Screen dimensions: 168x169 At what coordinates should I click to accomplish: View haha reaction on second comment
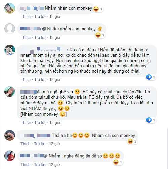100,35
